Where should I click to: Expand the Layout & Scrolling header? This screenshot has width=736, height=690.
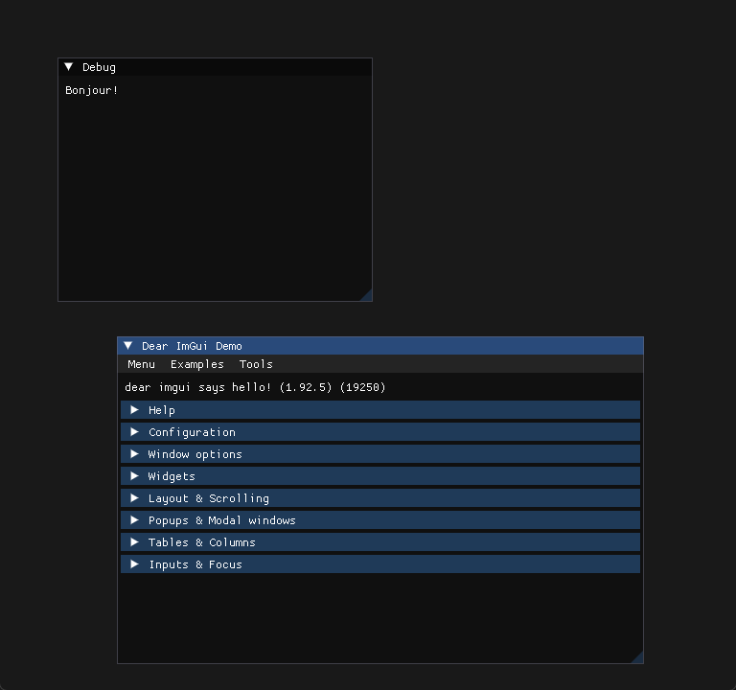208,498
